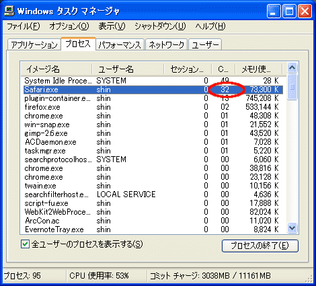Click the scrollbar up arrow
Screen dimensions: 316x286
pyautogui.click(x=292, y=68)
